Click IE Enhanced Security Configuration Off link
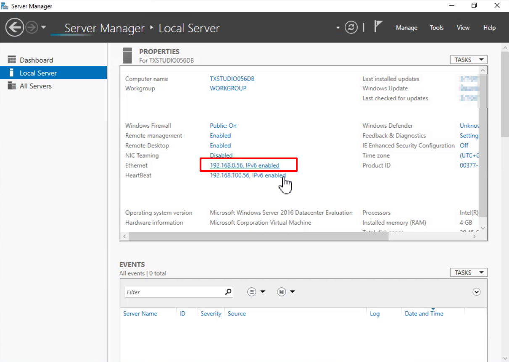The height and width of the screenshot is (362, 509). [x=464, y=145]
